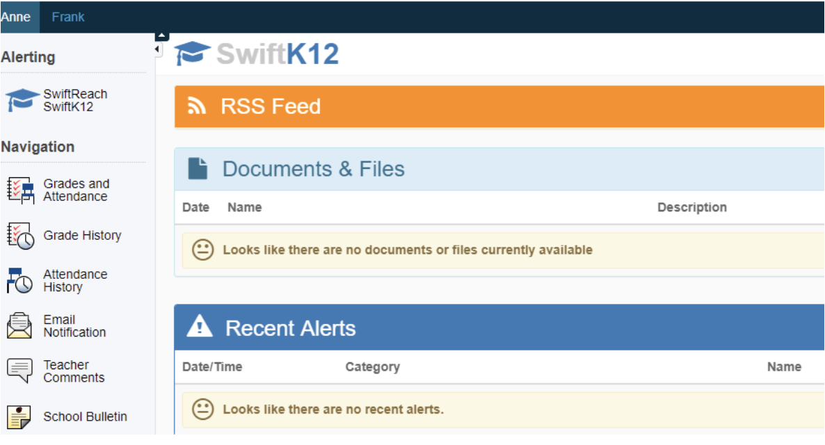Click the SwiftK12 logo cap icon
This screenshot has height=445, width=825.
pyautogui.click(x=192, y=53)
